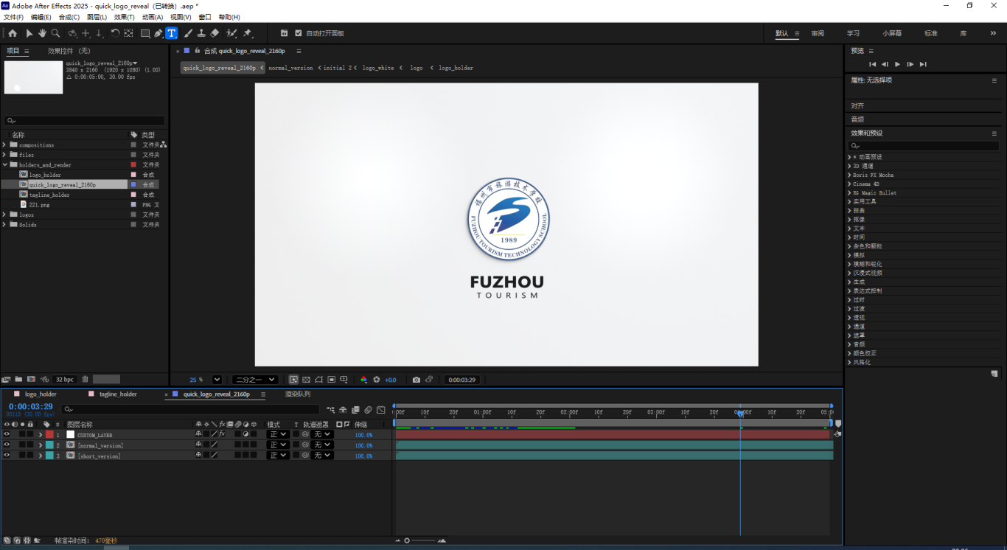Select the Puppet Pin tool
This screenshot has height=550, width=1007.
pyautogui.click(x=248, y=33)
